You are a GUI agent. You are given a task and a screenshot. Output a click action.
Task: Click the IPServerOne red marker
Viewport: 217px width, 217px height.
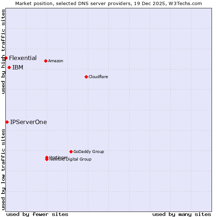[7, 122]
